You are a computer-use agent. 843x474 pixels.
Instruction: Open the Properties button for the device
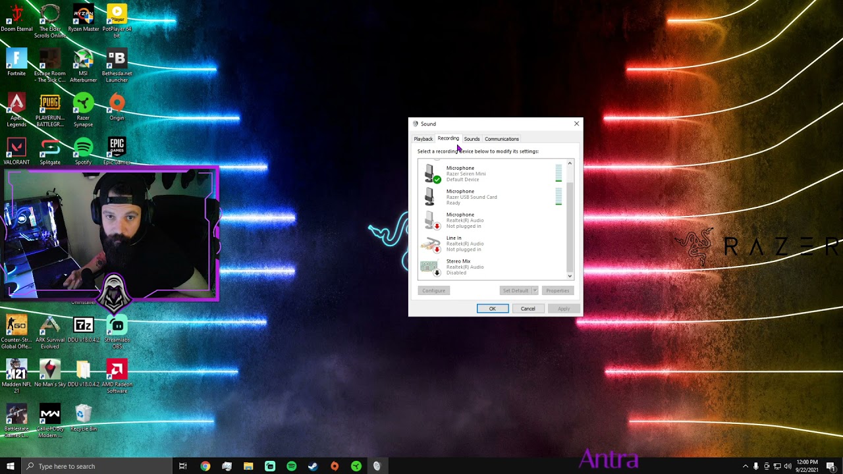pyautogui.click(x=557, y=290)
